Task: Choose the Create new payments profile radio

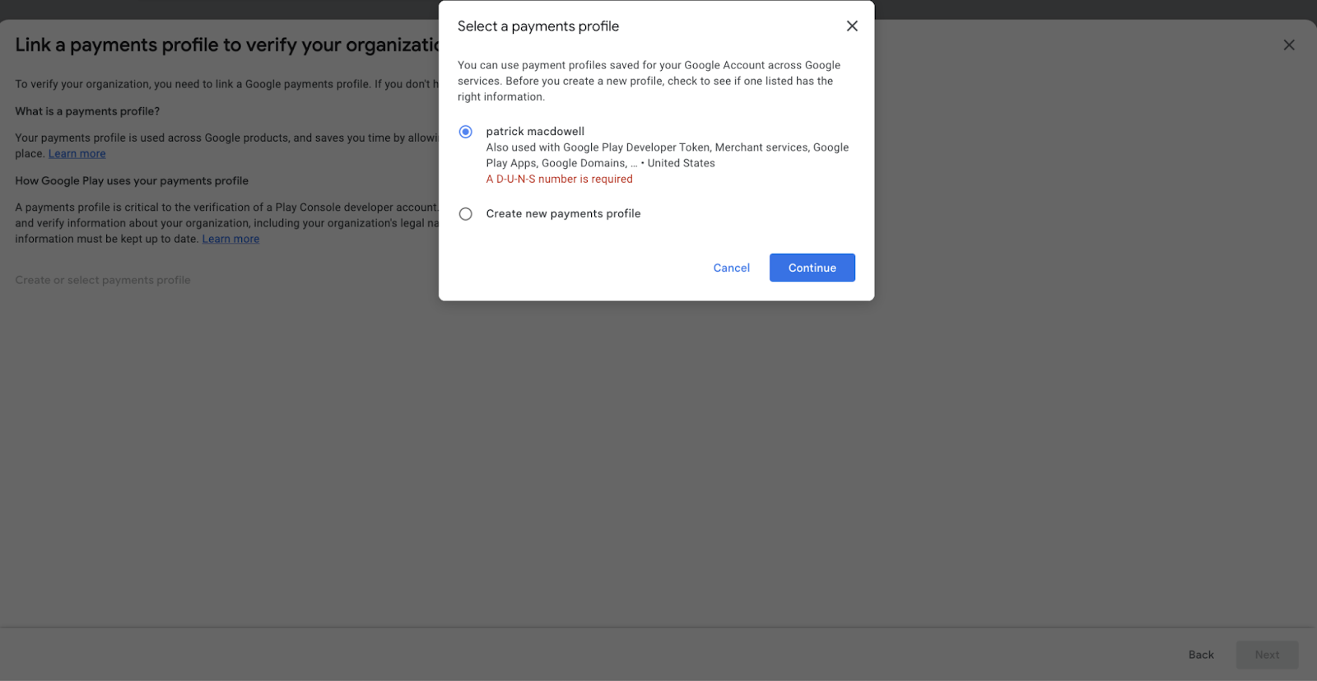Action: click(466, 214)
